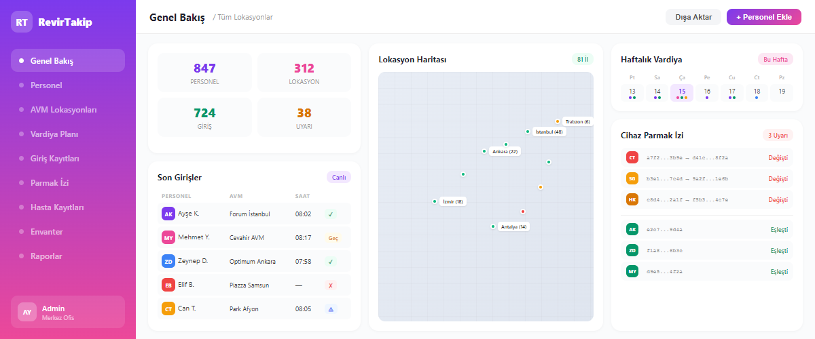Screen dimensions: 815x339
Task: Click the Bu Hafta badge
Action: pyautogui.click(x=775, y=59)
